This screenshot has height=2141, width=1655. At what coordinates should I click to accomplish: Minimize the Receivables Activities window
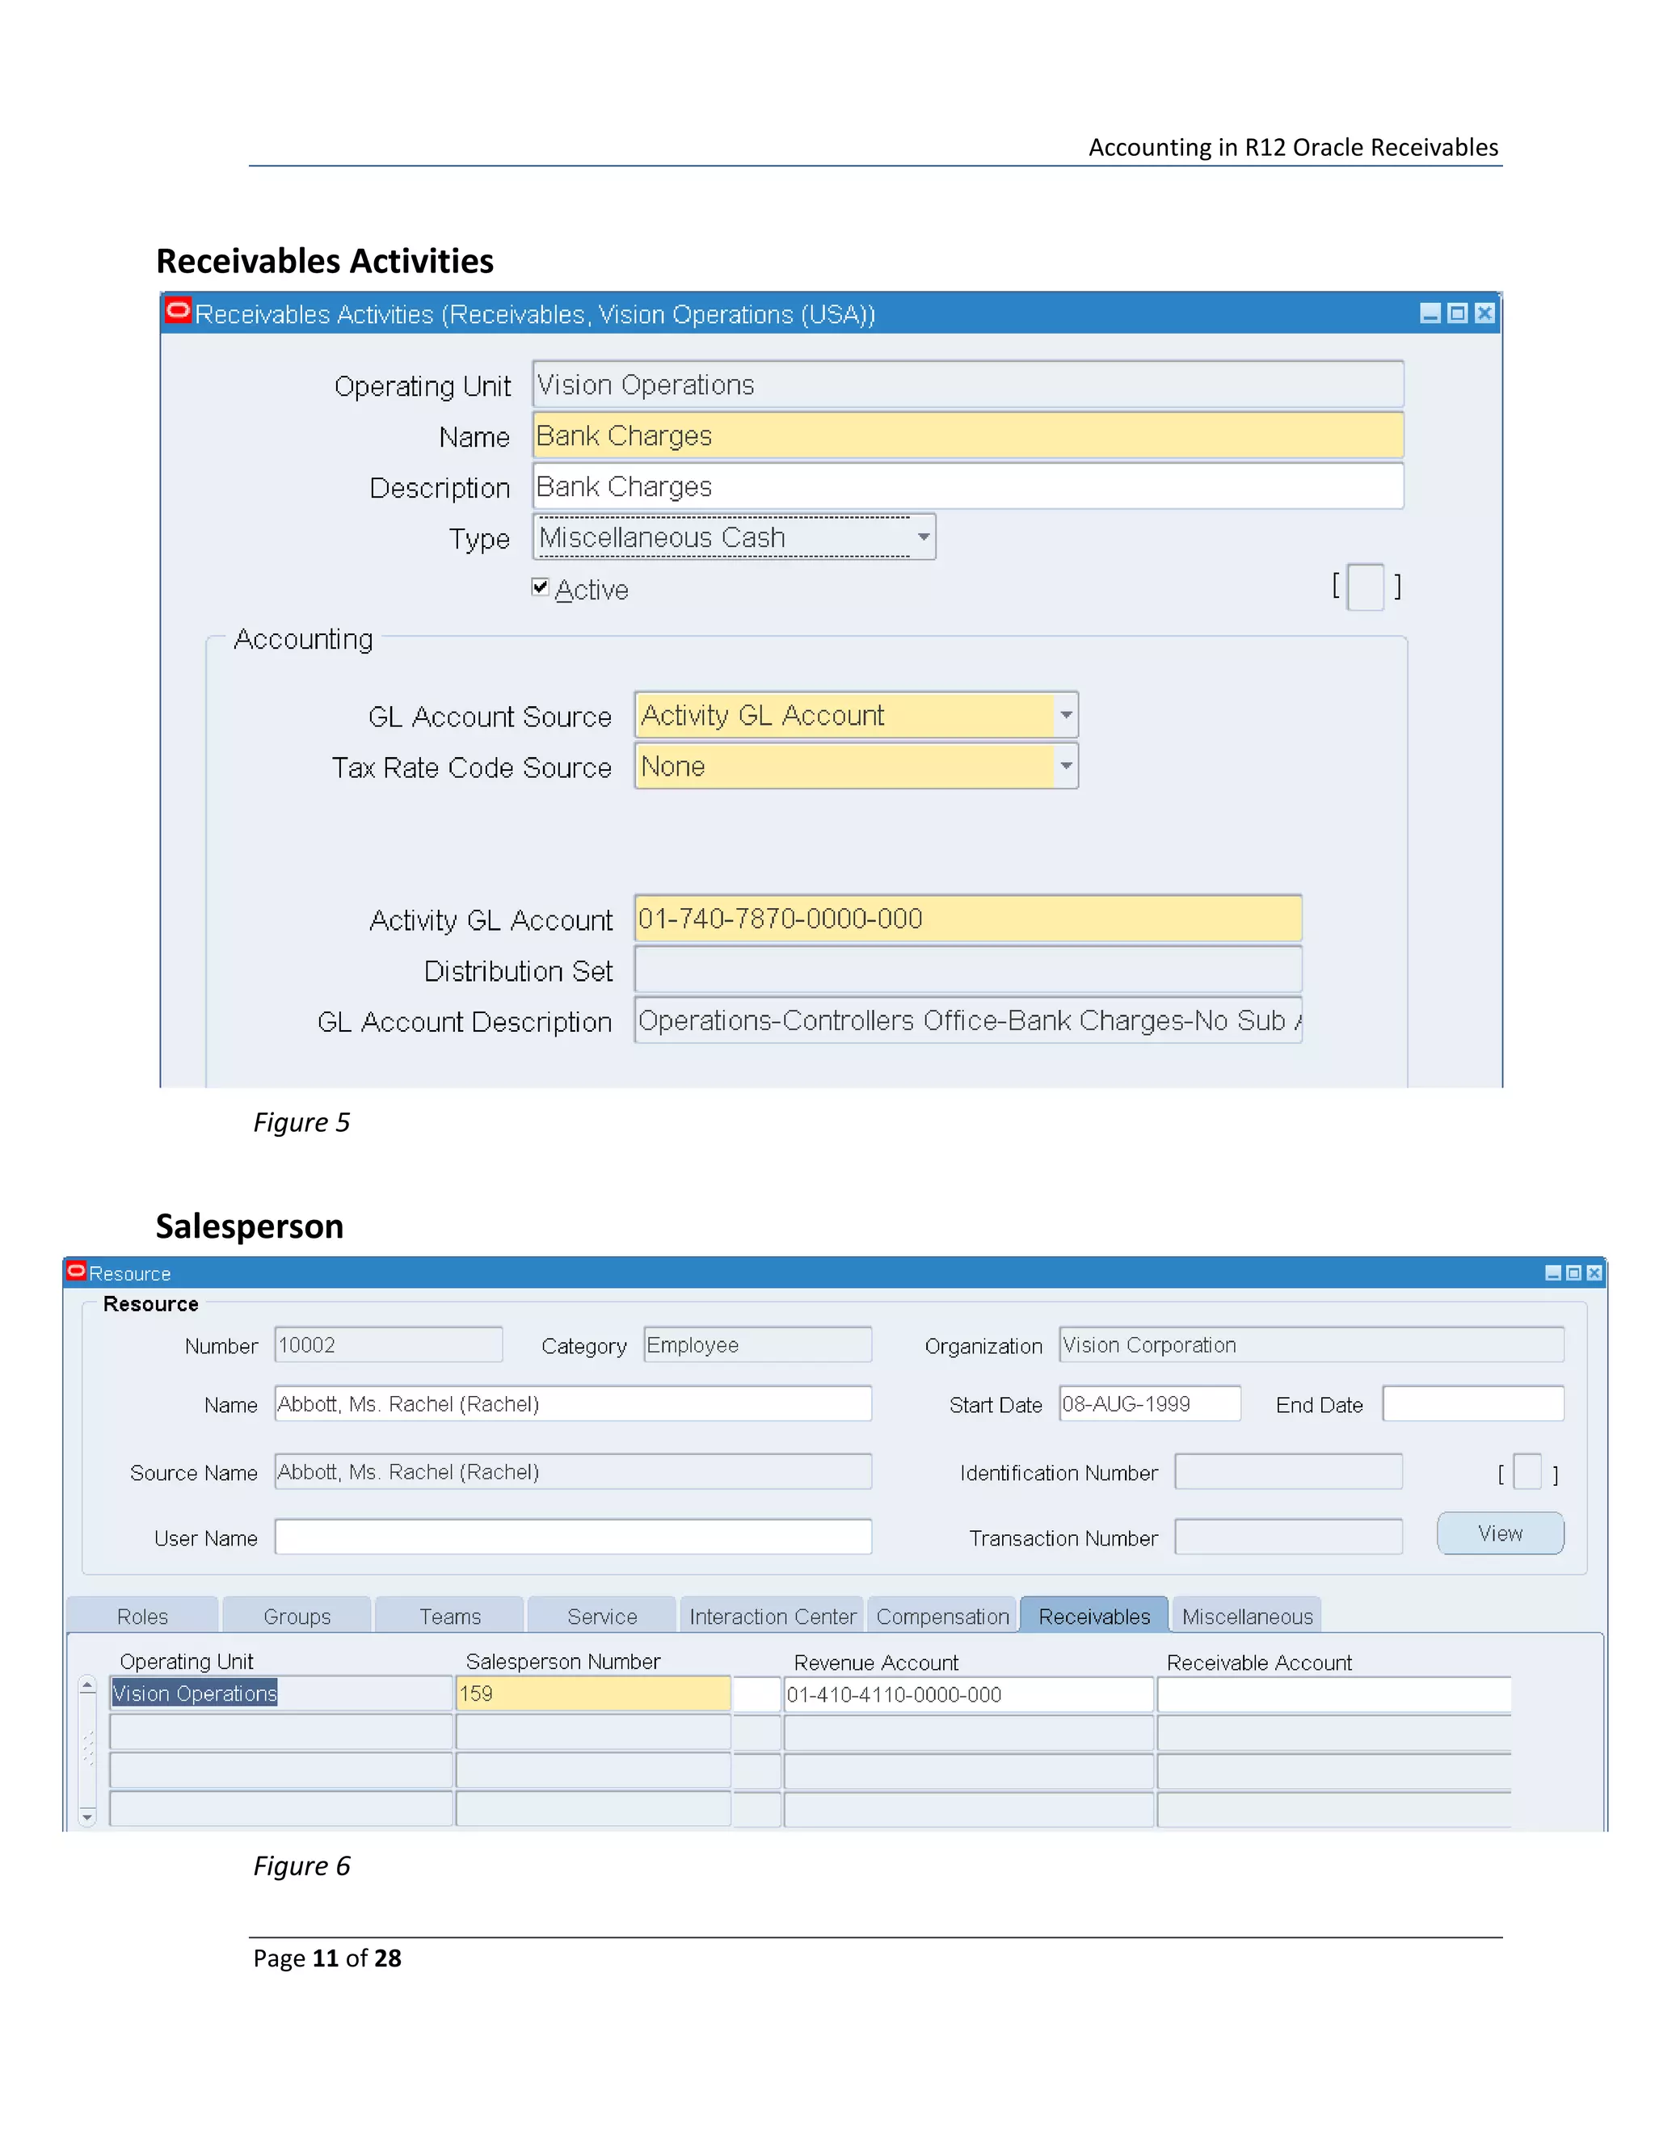click(1430, 313)
